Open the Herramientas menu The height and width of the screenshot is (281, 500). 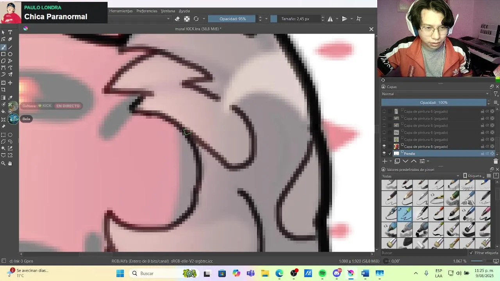coord(121,11)
